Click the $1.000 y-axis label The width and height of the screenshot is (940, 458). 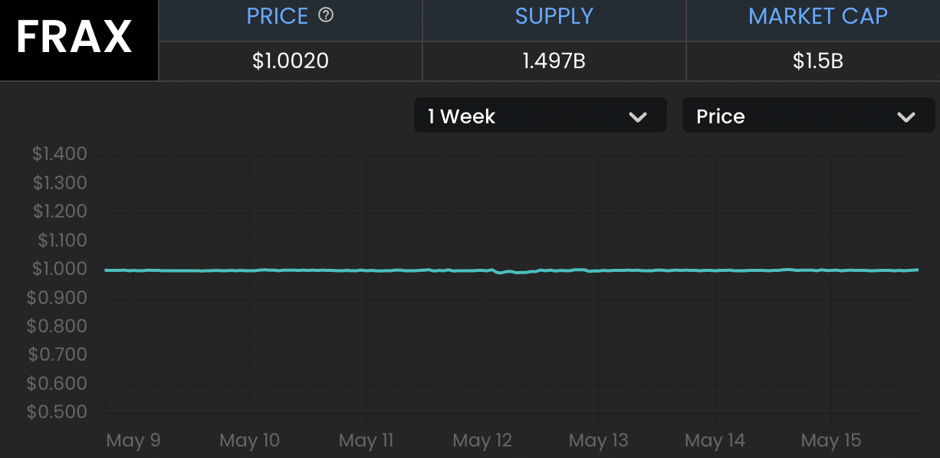click(59, 269)
